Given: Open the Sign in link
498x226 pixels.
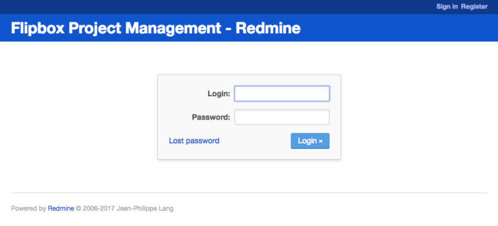Looking at the screenshot, I should coord(447,7).
